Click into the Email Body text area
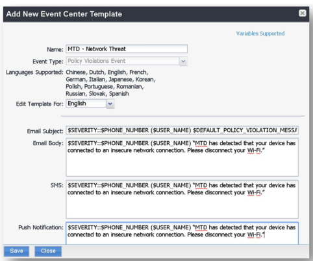 [182, 157]
